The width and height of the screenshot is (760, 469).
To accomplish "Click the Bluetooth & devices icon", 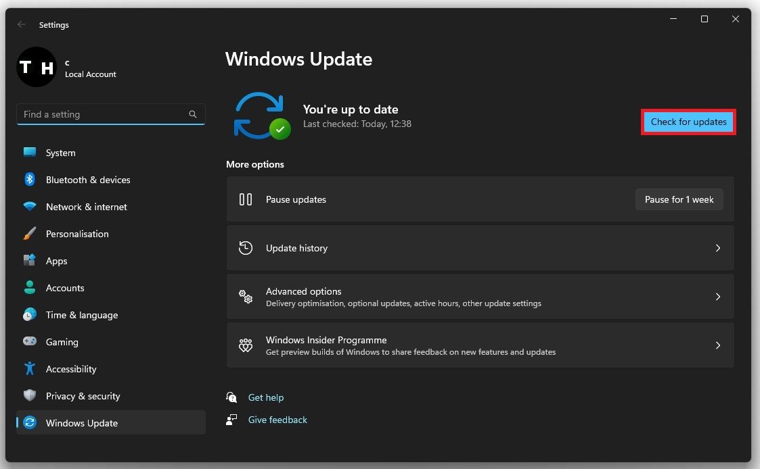I will 29,180.
